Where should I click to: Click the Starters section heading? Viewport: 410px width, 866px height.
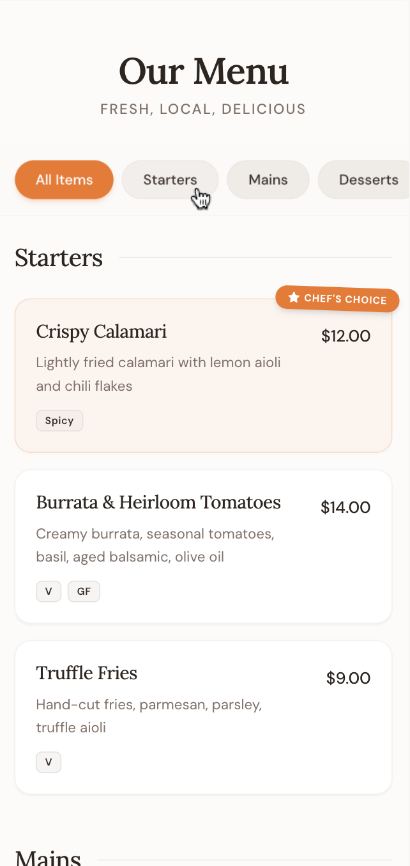point(59,258)
